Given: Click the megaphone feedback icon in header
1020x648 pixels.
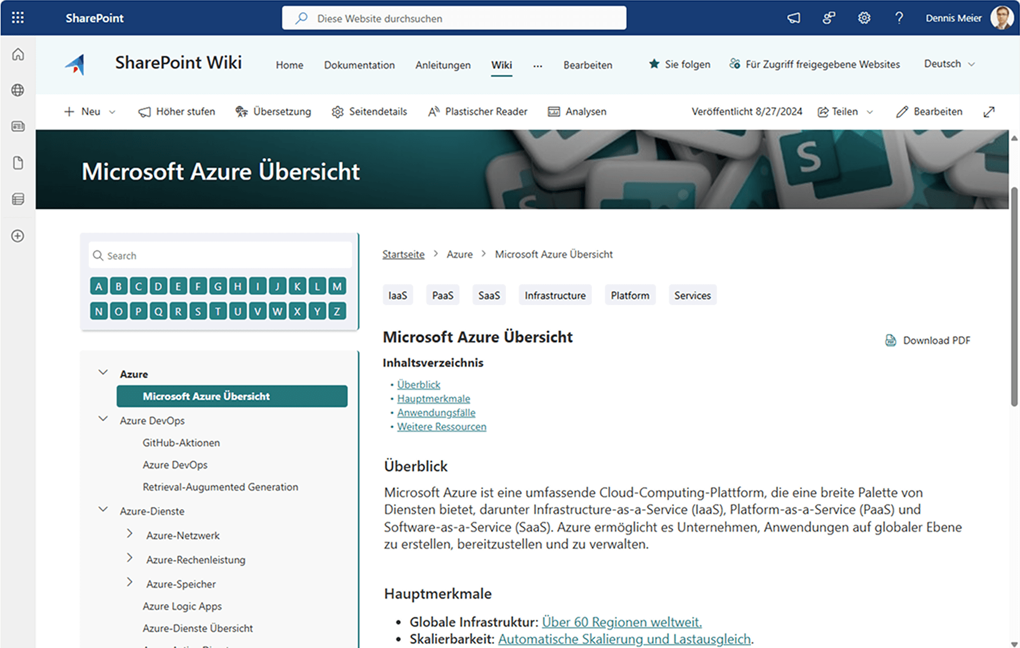Looking at the screenshot, I should tap(794, 18).
